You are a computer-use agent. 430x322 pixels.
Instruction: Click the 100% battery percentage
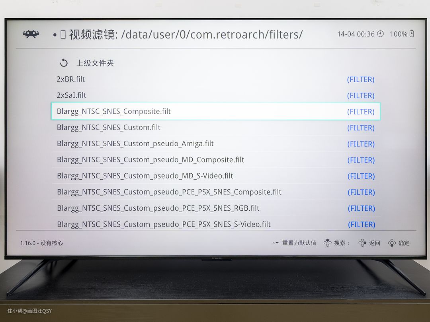[399, 34]
